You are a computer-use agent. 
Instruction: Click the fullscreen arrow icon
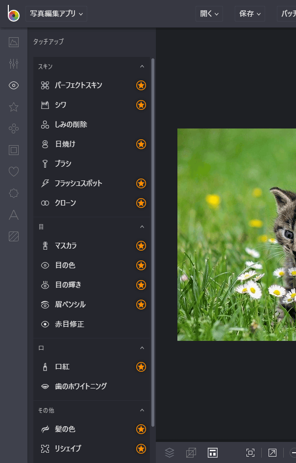click(272, 452)
